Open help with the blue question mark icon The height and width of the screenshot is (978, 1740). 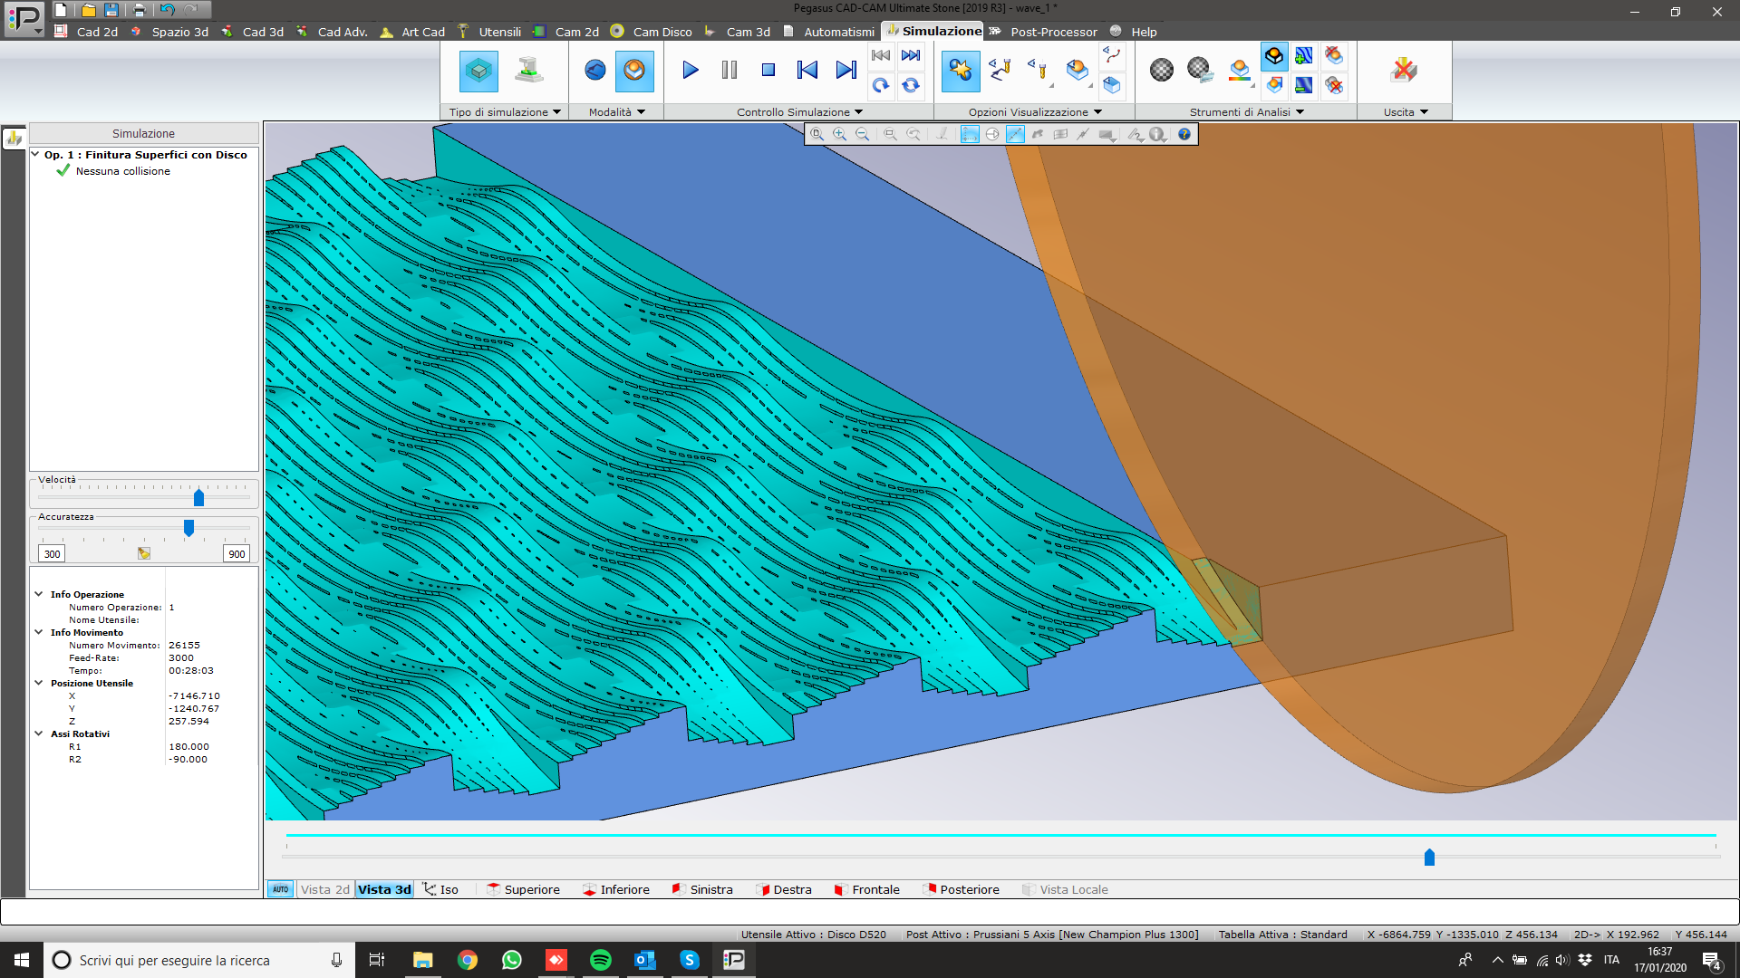1184,134
